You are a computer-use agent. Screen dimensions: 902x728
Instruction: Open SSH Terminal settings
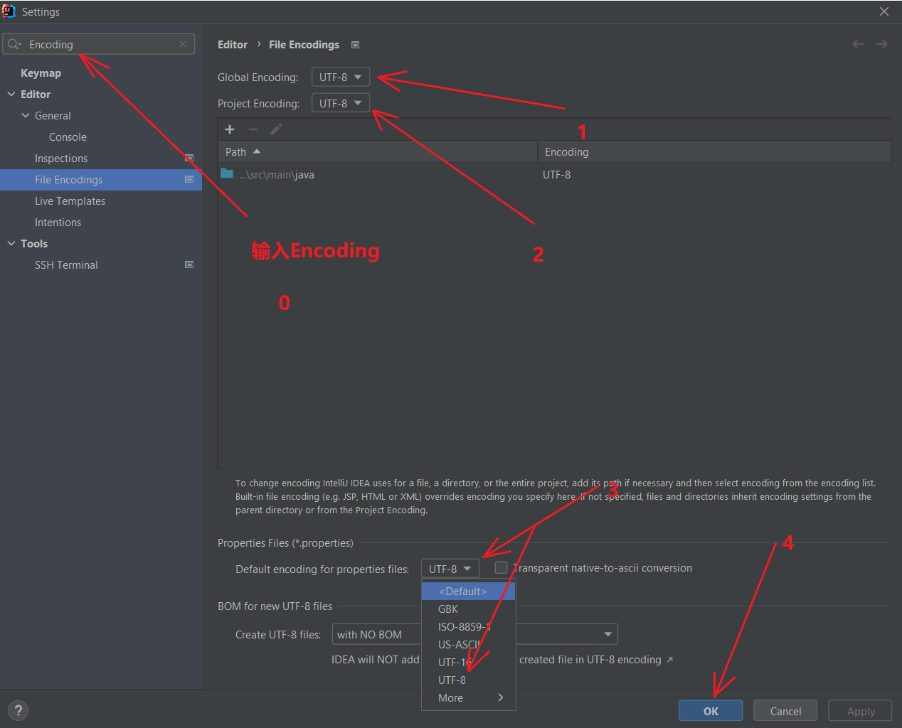(66, 264)
